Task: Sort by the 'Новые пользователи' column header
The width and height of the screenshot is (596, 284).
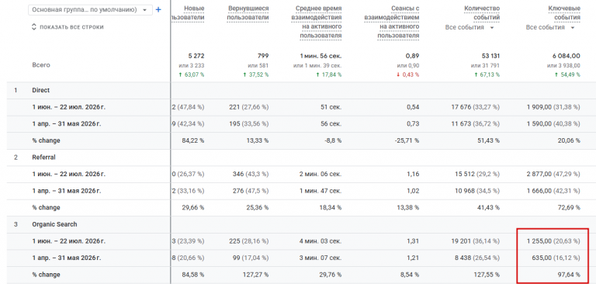Action: tap(188, 13)
